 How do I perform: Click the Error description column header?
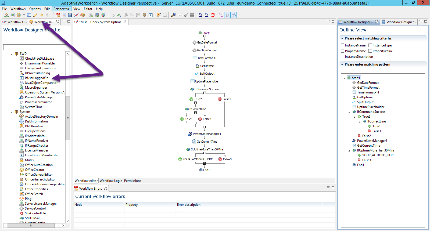(x=249, y=205)
